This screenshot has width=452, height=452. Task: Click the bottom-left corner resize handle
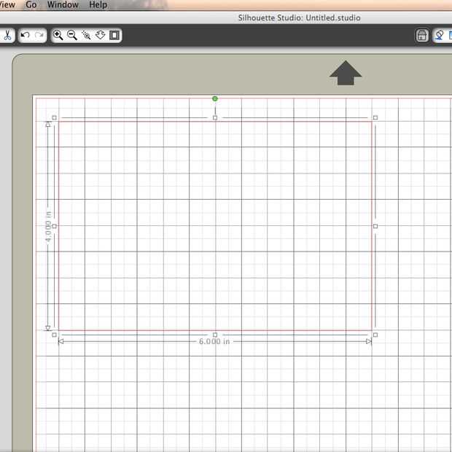[x=54, y=335]
